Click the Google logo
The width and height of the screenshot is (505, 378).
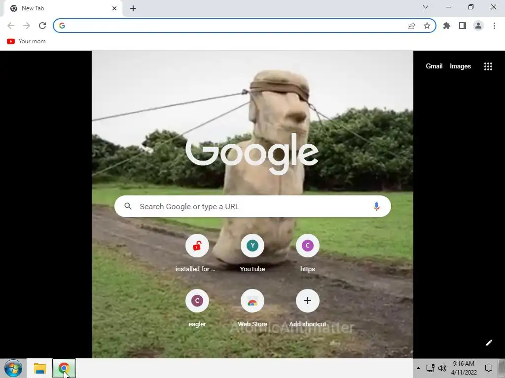(252, 154)
